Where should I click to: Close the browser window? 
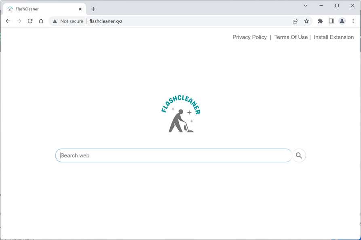pyautogui.click(x=353, y=6)
